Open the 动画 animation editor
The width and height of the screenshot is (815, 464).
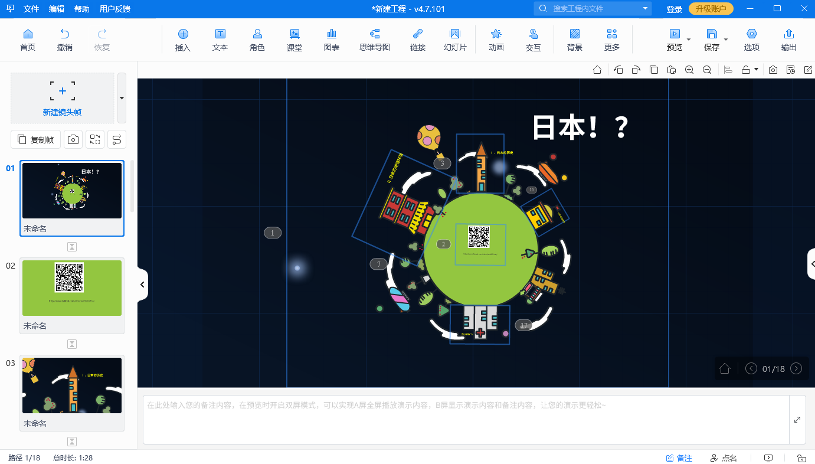(x=496, y=40)
